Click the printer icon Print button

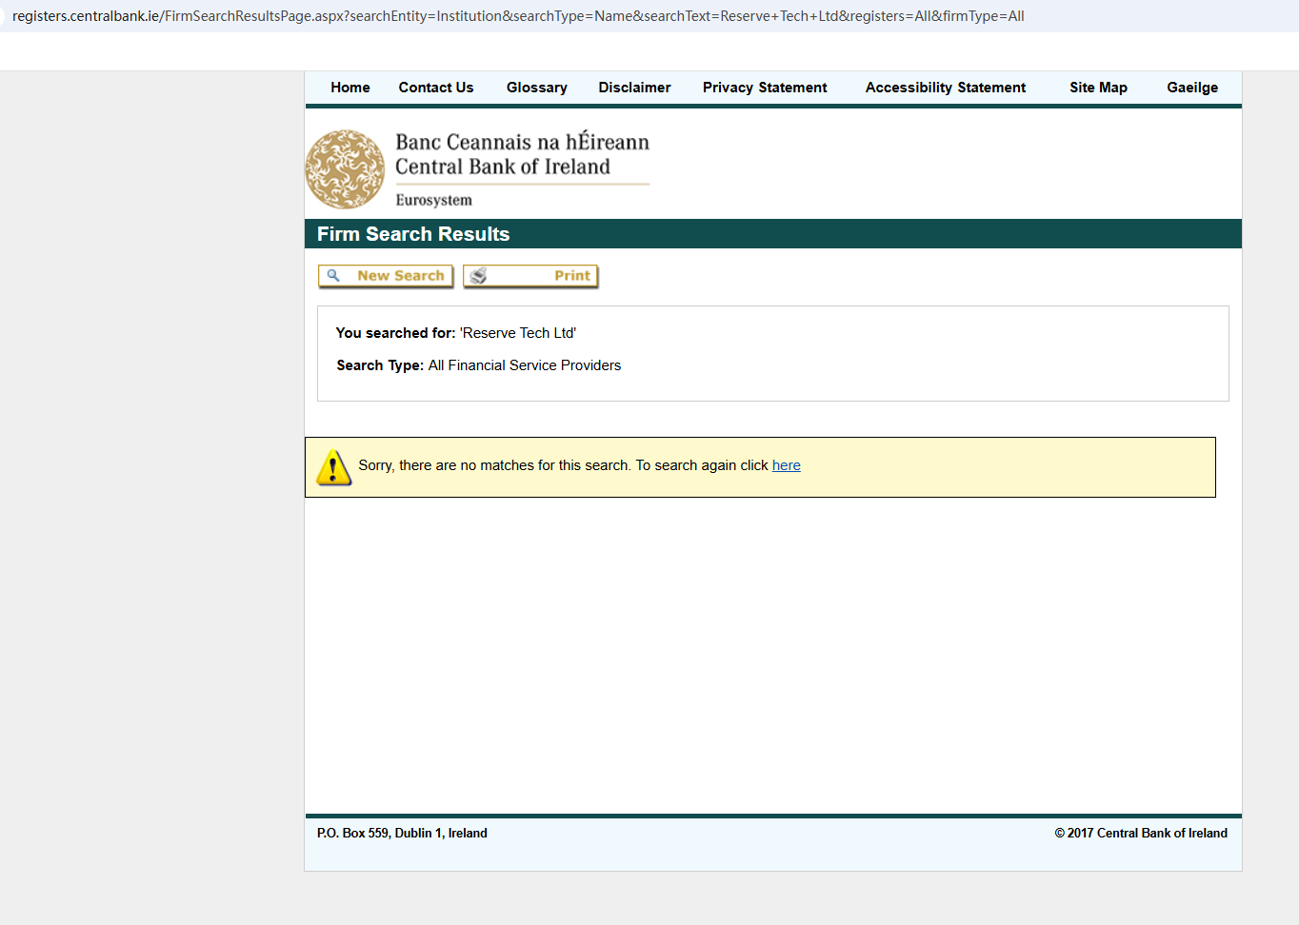[x=530, y=276]
